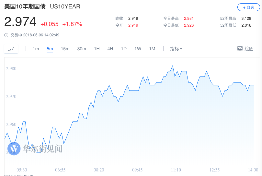Click the current yield value 2.974
Screen dimensions: 262x176
tap(20, 22)
